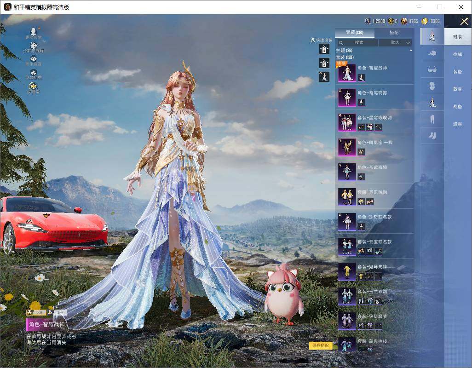Screen dimensions: 472x368
Task: Click the 套装 (138) section header
Action: pyautogui.click(x=345, y=57)
